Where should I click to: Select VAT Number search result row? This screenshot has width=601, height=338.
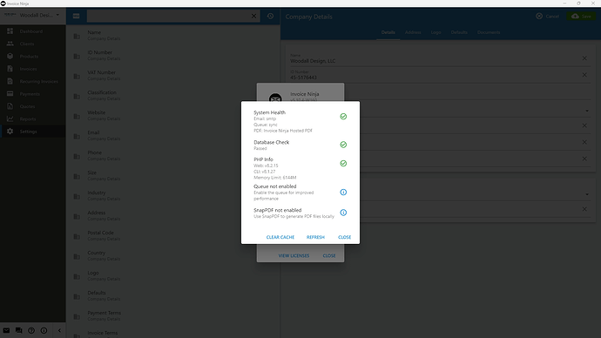click(x=173, y=75)
